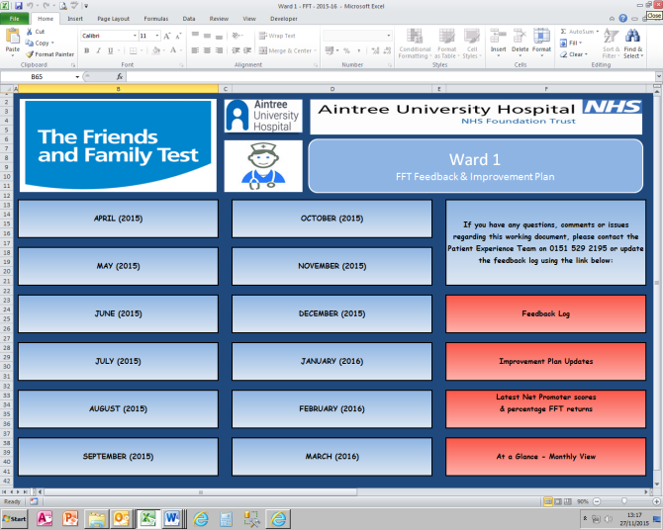Click the Save icon in Quick Access Toolbar

click(x=18, y=6)
